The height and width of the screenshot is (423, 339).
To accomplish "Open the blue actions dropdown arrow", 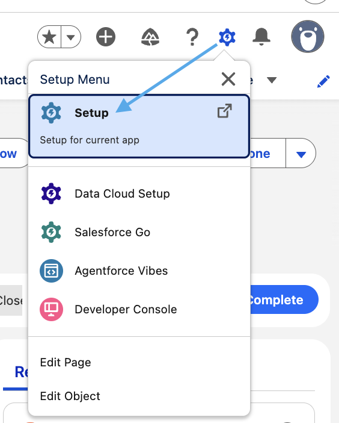I will 301,154.
